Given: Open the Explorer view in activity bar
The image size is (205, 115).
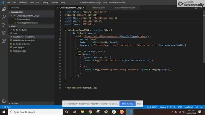Looking at the screenshot, I should 4,9.
